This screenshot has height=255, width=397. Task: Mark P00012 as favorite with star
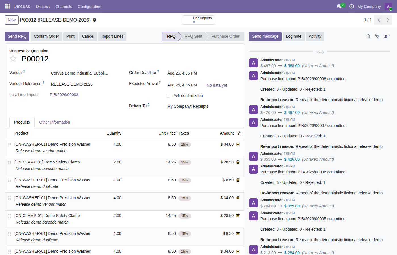[x=13, y=59]
